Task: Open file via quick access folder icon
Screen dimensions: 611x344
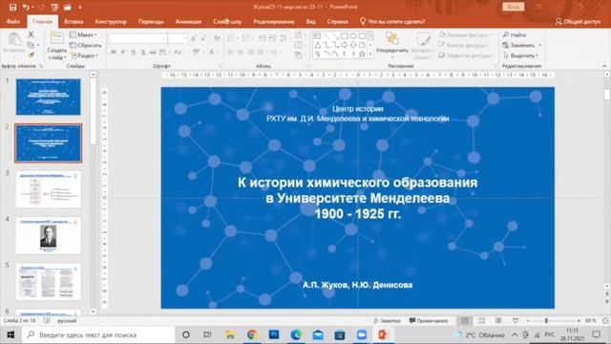Action: [68, 7]
